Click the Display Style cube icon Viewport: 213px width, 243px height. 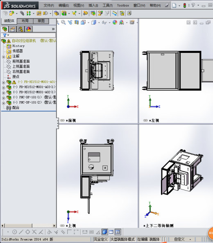click(93, 23)
